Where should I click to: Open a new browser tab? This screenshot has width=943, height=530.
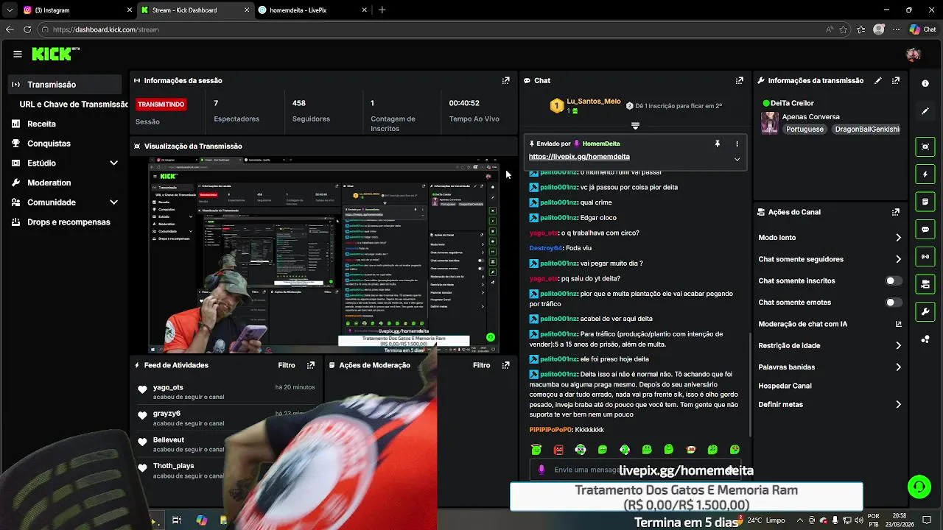click(382, 10)
